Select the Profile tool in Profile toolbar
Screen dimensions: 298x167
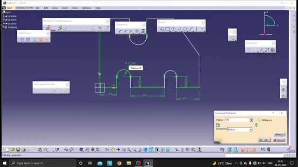click(x=162, y=29)
